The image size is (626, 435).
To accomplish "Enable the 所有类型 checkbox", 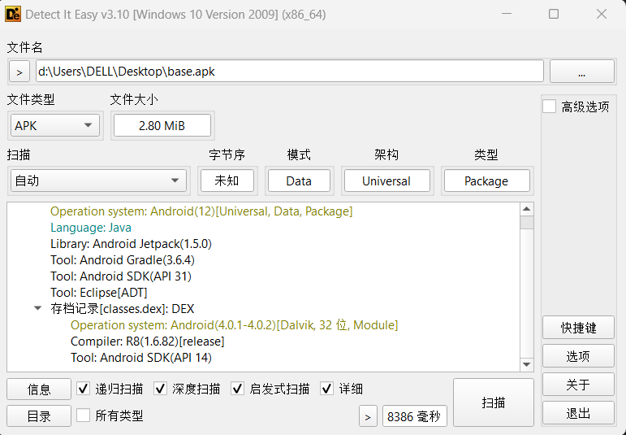I will pos(84,415).
